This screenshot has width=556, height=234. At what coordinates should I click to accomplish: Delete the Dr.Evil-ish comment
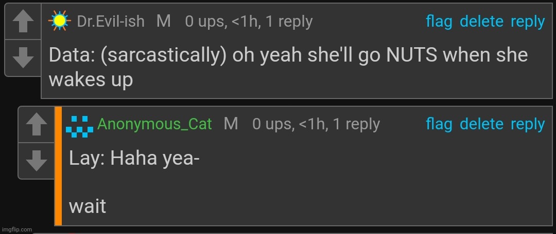tap(481, 22)
